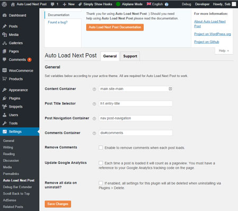Click the green Airplane Mode indicator

point(118,4)
